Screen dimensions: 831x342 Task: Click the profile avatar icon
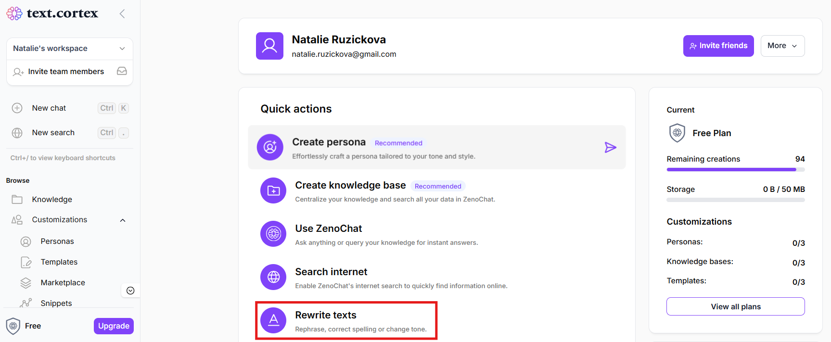point(269,46)
